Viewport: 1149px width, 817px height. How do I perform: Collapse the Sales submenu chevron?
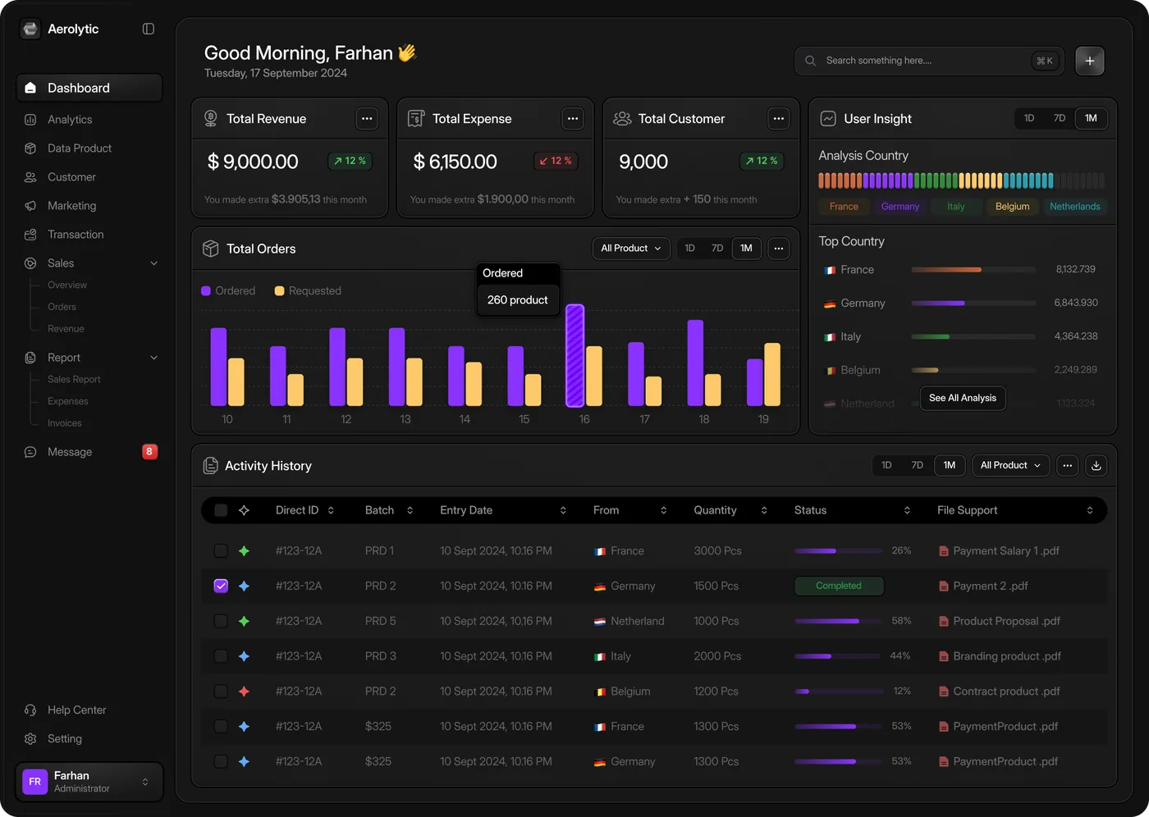pyautogui.click(x=153, y=263)
